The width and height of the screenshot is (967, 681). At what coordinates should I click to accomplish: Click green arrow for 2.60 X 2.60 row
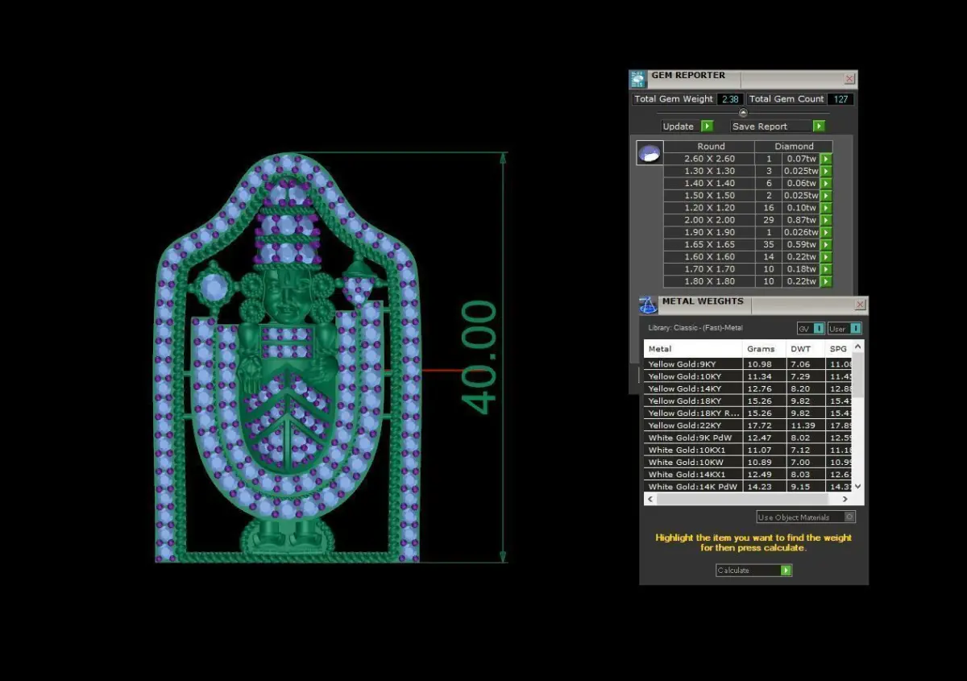pyautogui.click(x=826, y=160)
